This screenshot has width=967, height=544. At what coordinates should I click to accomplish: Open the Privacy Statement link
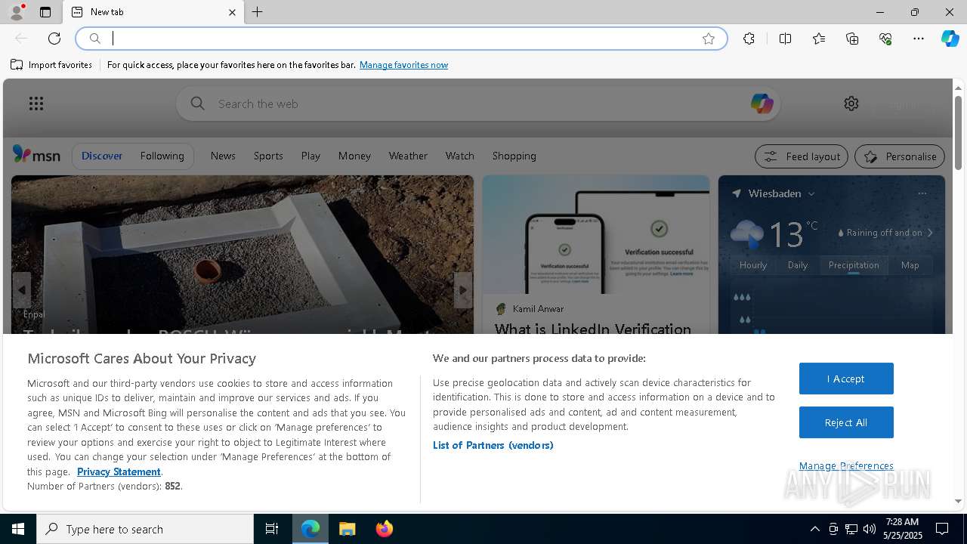pos(119,471)
